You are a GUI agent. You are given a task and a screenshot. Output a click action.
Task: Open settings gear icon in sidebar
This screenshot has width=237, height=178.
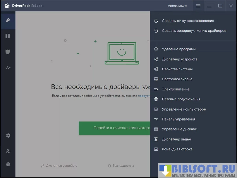[8, 135]
